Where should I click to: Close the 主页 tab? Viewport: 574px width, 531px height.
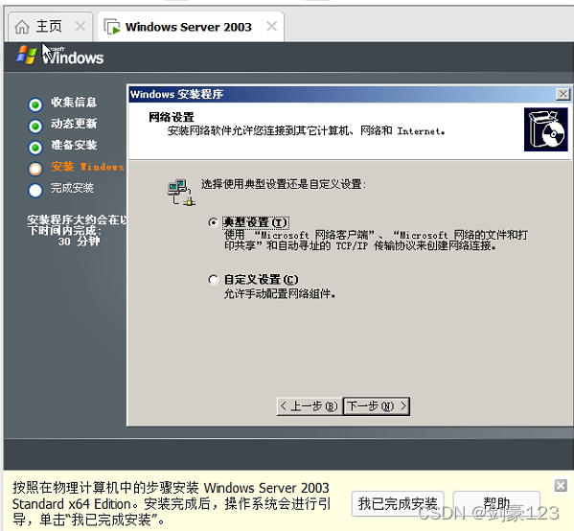pos(80,27)
